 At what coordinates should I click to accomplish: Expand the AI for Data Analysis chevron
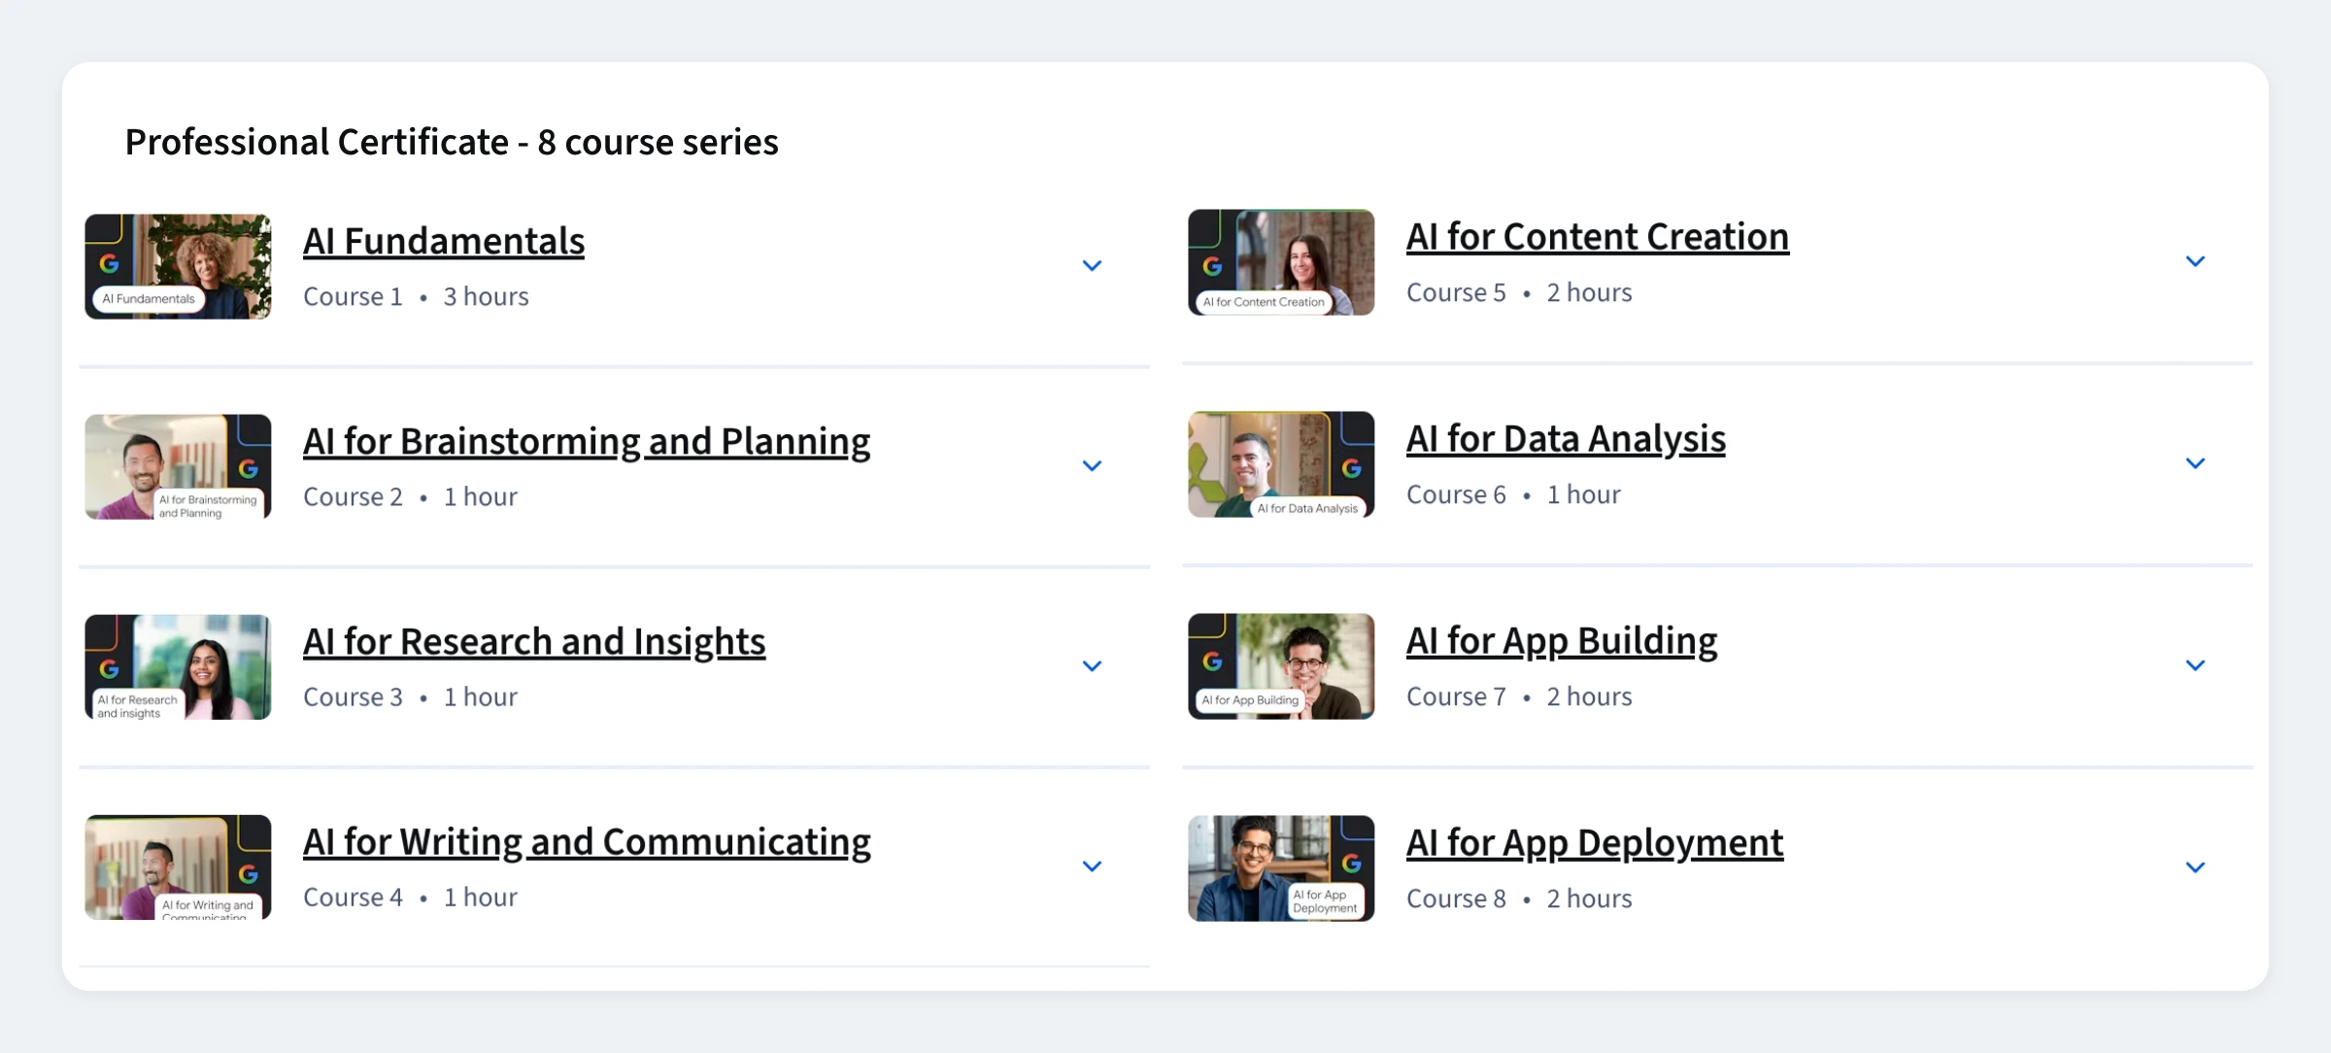point(2195,463)
